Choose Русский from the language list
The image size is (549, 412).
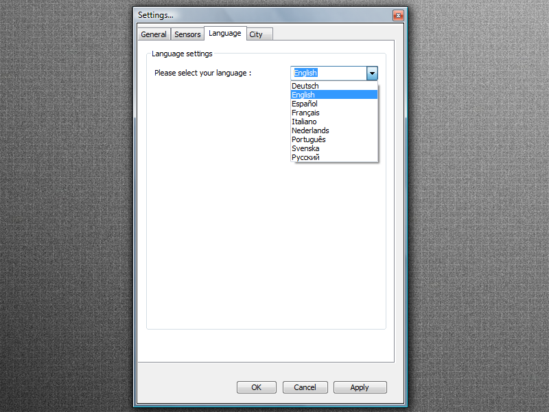point(305,157)
